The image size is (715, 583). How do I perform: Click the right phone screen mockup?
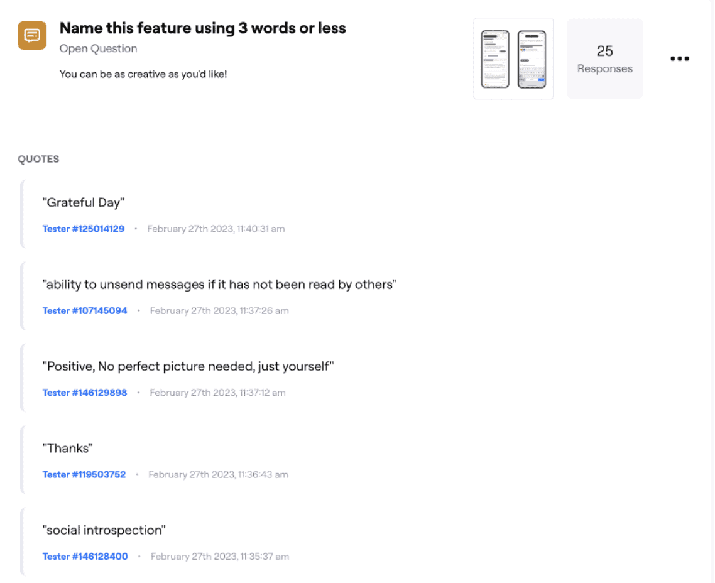point(532,59)
